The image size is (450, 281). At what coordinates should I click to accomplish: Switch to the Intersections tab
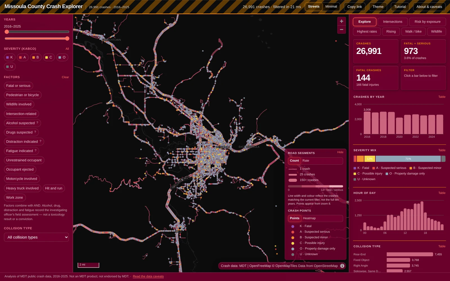click(393, 22)
